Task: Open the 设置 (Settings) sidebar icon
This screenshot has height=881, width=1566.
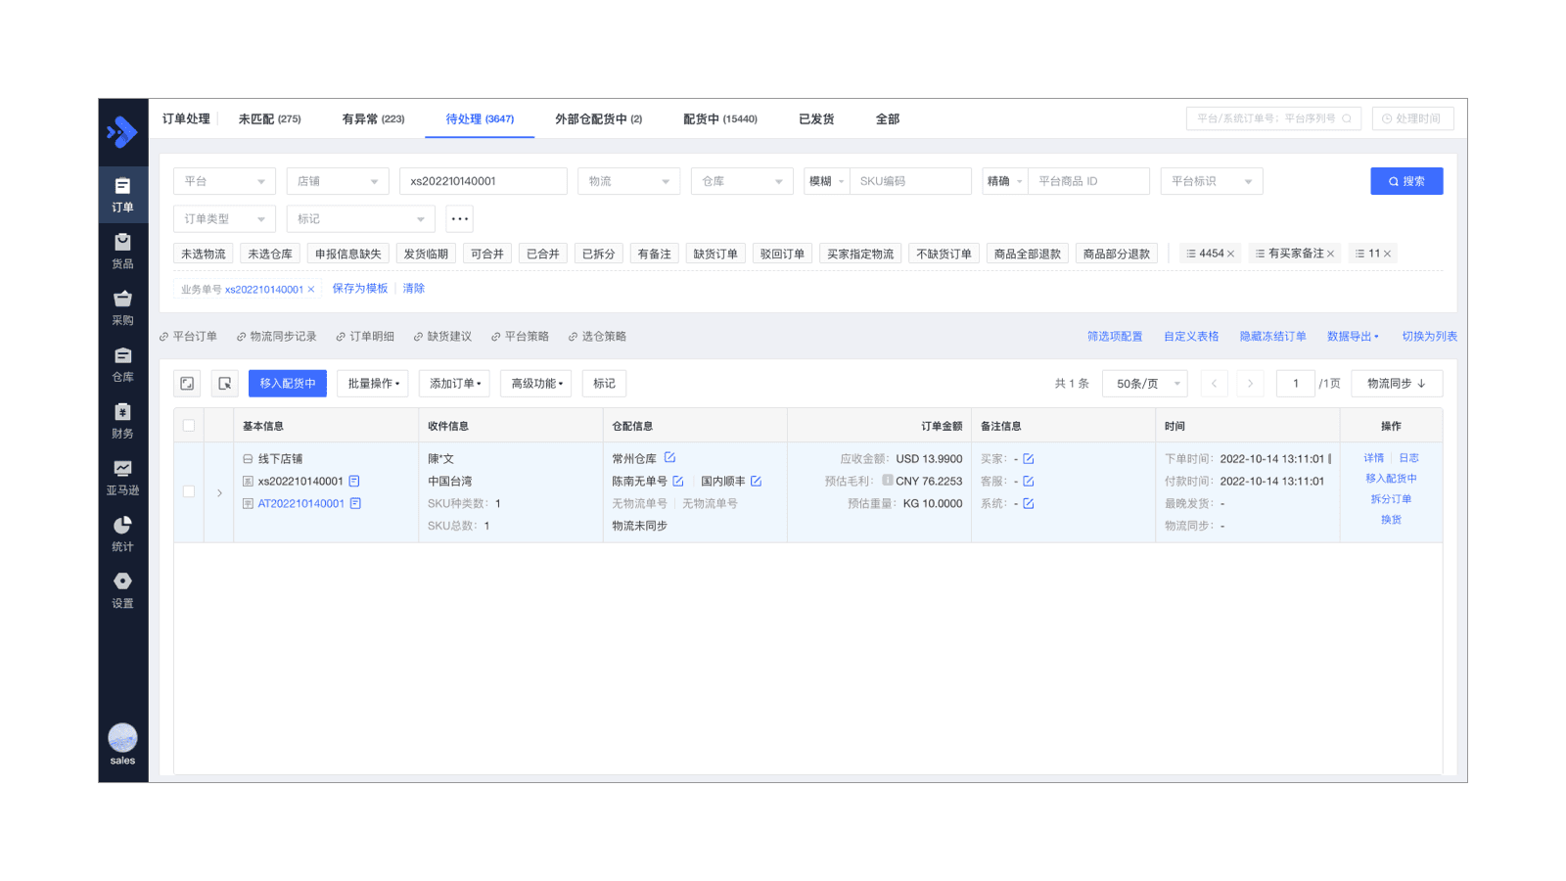Action: 122,590
